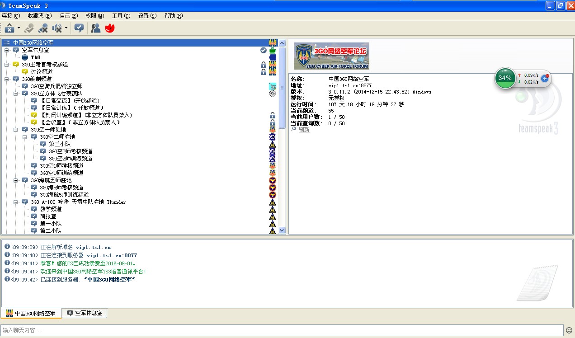The height and width of the screenshot is (338, 575).
Task: Click the blue flag icon on TAO's row
Action: (273, 57)
